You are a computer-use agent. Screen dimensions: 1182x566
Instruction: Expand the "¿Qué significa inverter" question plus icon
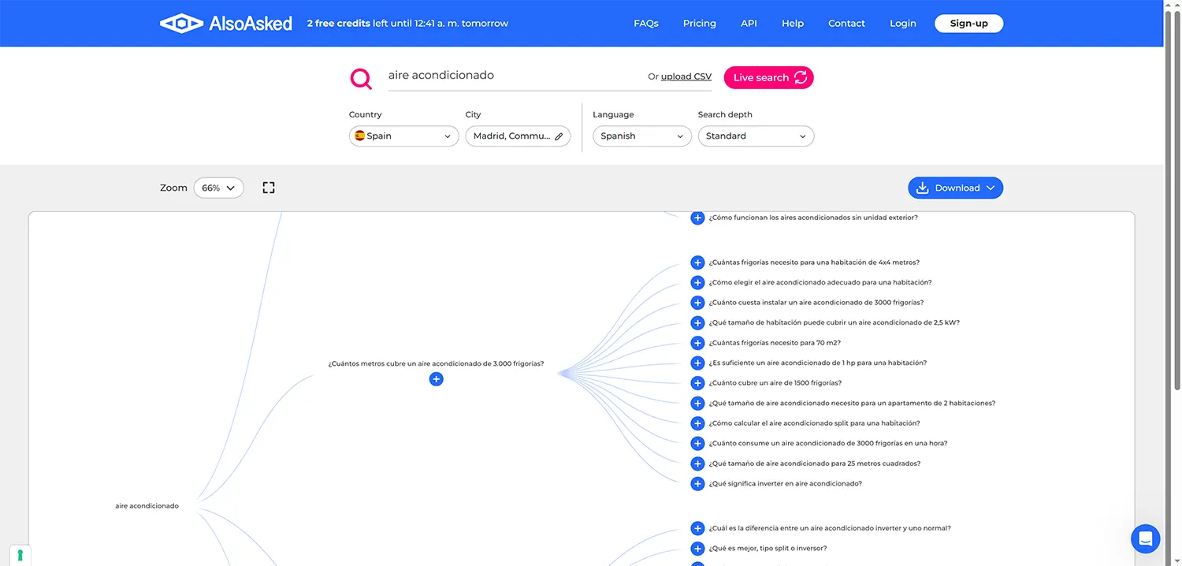pyautogui.click(x=697, y=484)
